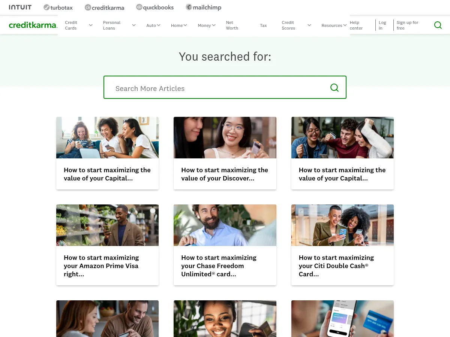Viewport: 450px width, 337px height.
Task: Click the creditkarma home logo
Action: coord(33,25)
